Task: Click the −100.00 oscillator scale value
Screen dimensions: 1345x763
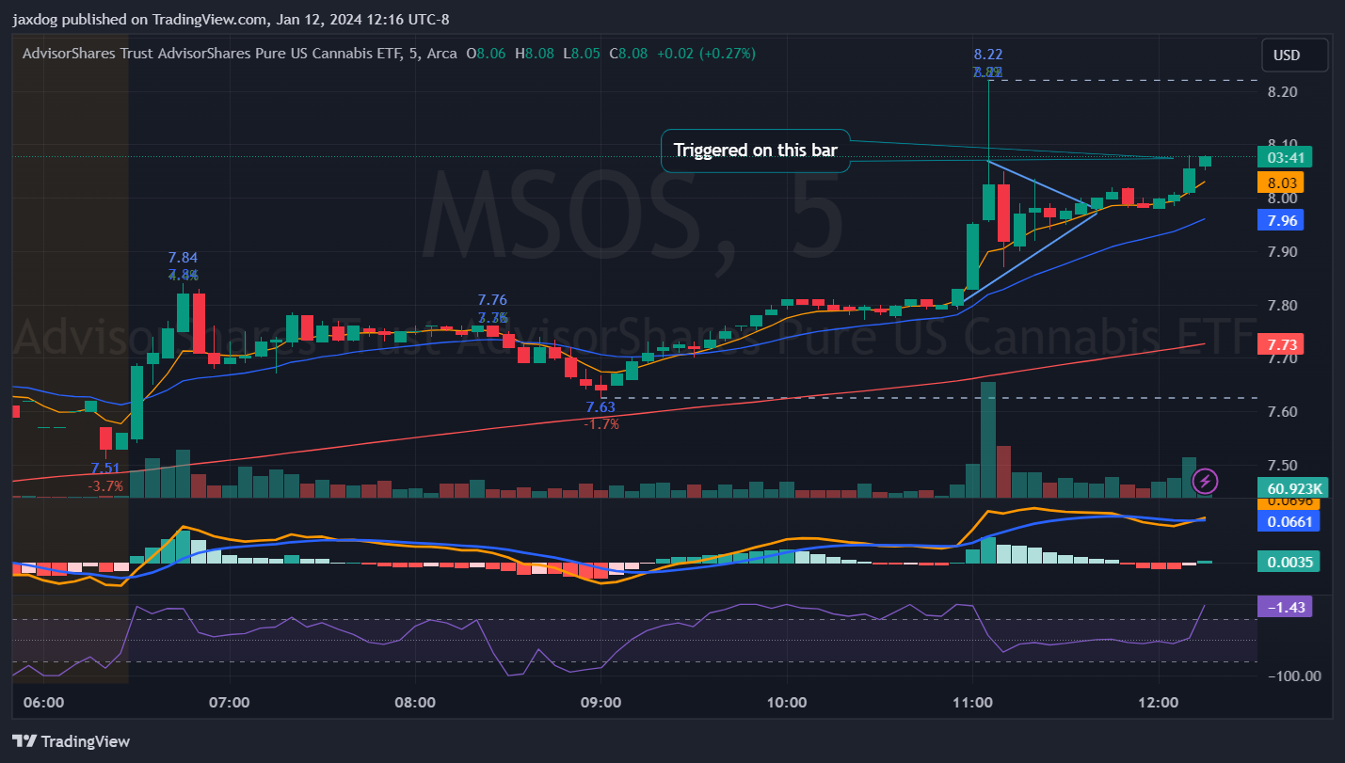Action: tap(1292, 676)
